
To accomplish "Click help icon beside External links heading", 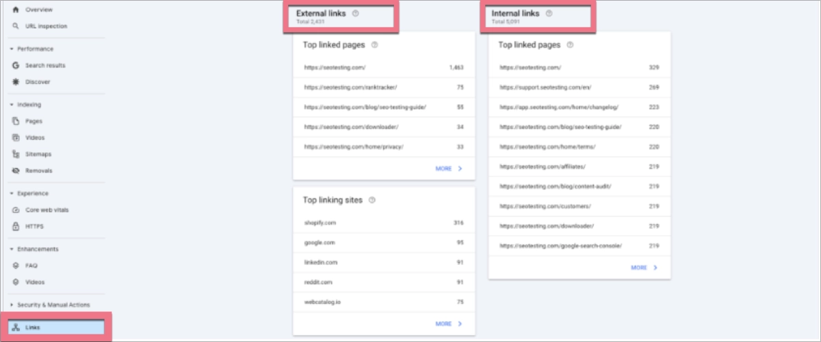I will tap(355, 13).
